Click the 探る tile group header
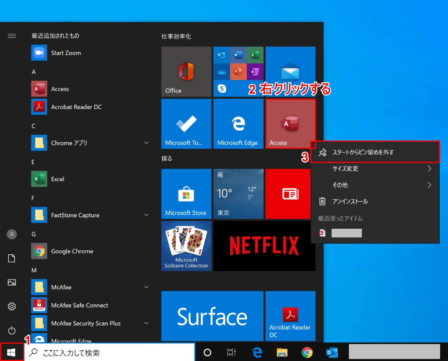The image size is (448, 361). 167,159
